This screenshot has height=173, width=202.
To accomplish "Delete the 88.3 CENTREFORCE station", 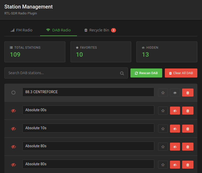I will pyautogui.click(x=188, y=93).
